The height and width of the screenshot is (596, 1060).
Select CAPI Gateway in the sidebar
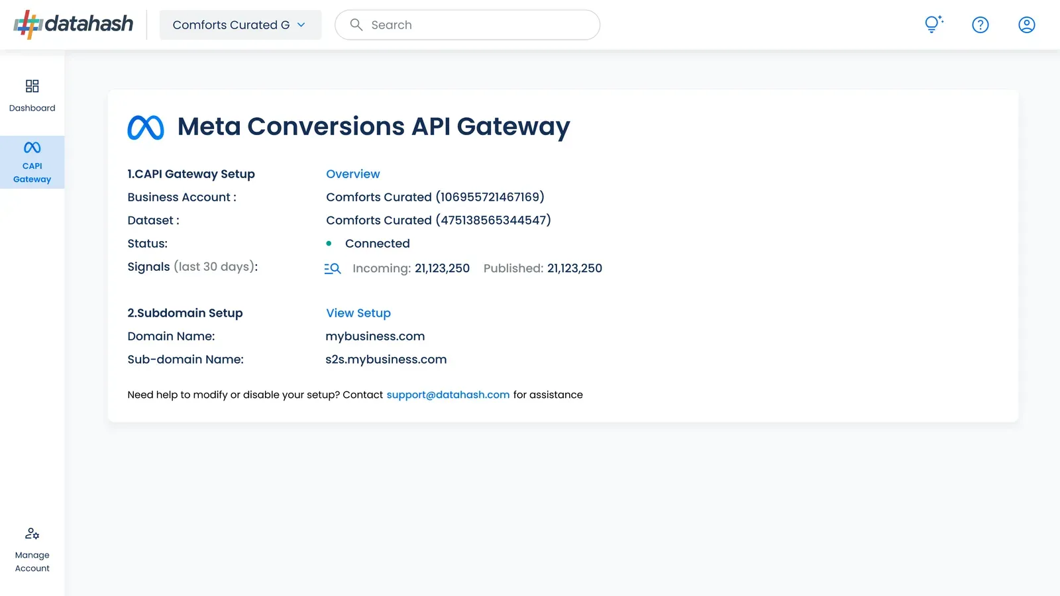[32, 162]
